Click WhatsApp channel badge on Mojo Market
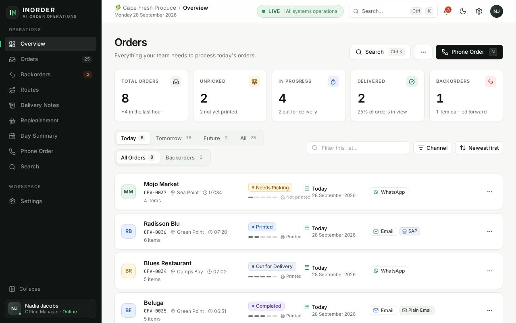Image resolution: width=516 pixels, height=323 pixels. coord(389,192)
